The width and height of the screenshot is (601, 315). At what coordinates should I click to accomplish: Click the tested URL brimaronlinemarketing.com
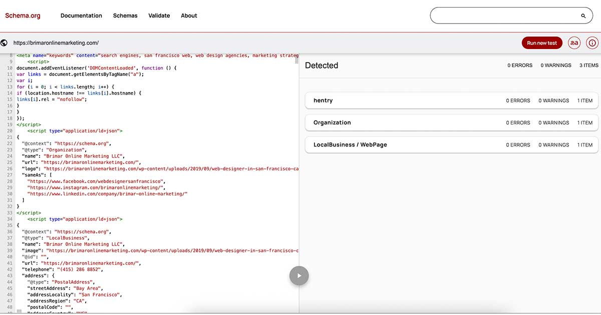[x=56, y=43]
